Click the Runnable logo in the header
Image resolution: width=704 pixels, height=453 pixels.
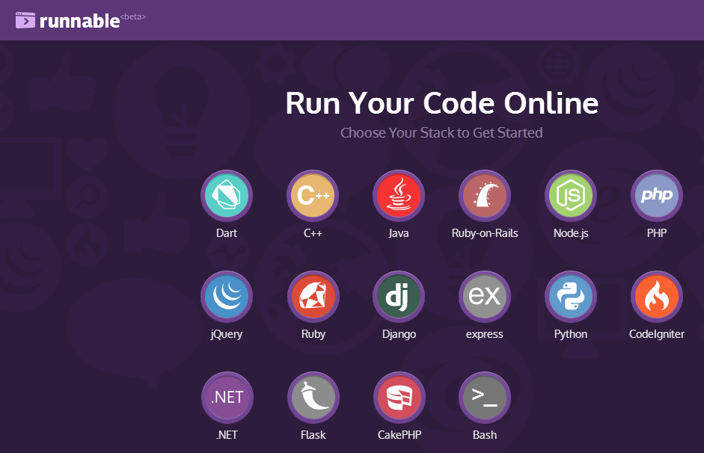coord(67,20)
